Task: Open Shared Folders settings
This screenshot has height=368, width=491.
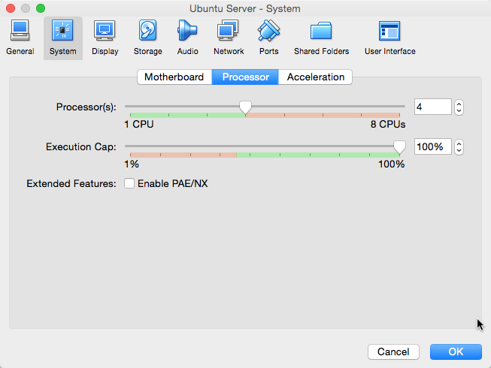Action: pos(321,38)
